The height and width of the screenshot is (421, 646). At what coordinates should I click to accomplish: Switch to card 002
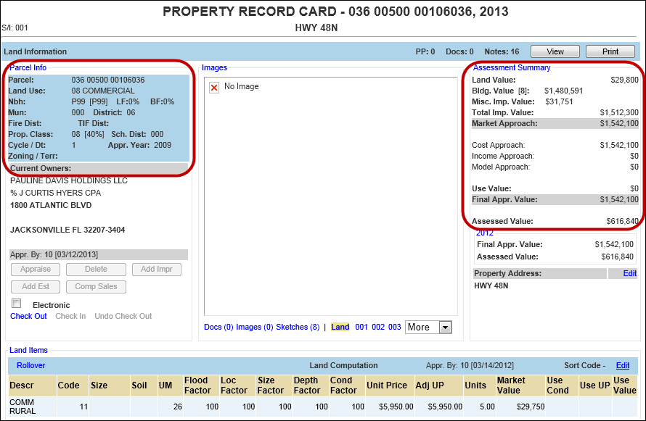coord(377,327)
